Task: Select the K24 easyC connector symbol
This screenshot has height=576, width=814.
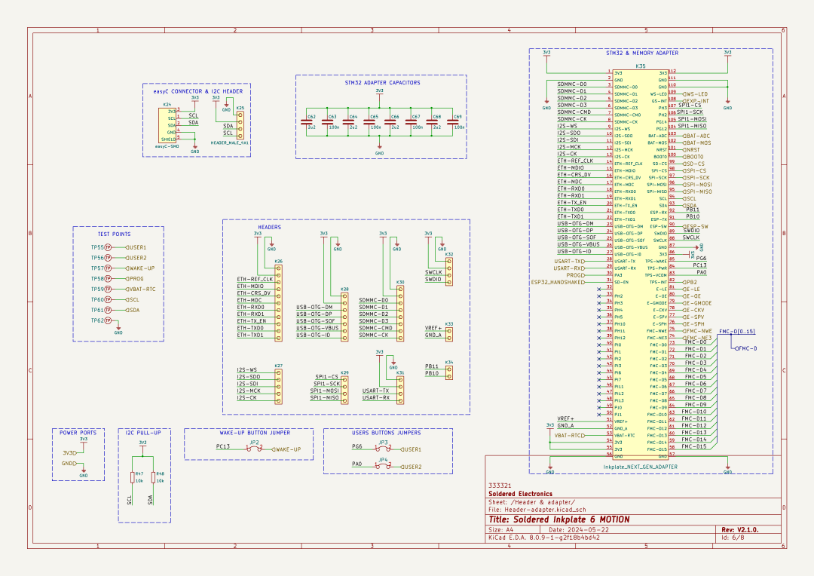Action: click(167, 125)
